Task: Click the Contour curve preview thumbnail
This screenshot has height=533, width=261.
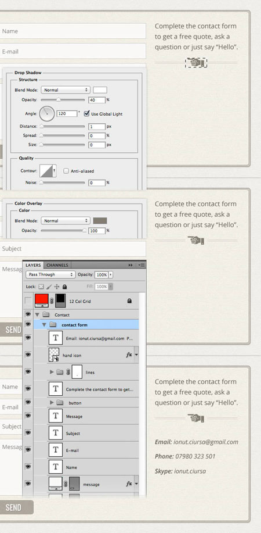Action: (x=46, y=171)
